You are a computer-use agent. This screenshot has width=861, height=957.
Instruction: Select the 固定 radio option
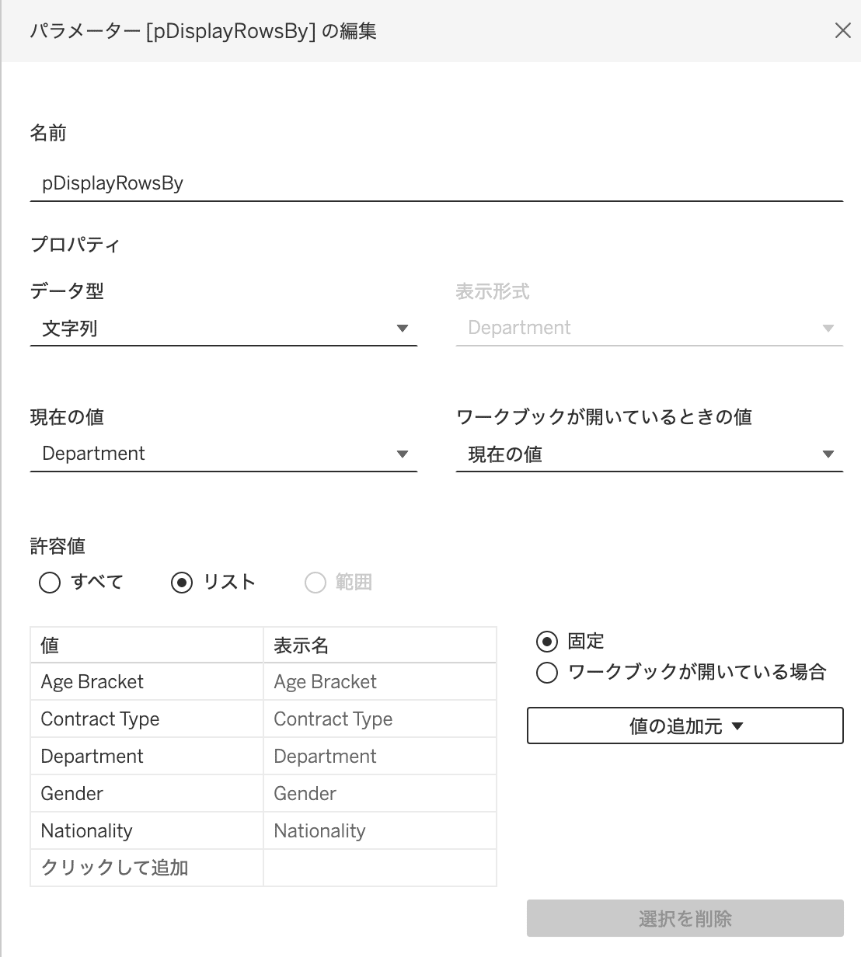[547, 642]
